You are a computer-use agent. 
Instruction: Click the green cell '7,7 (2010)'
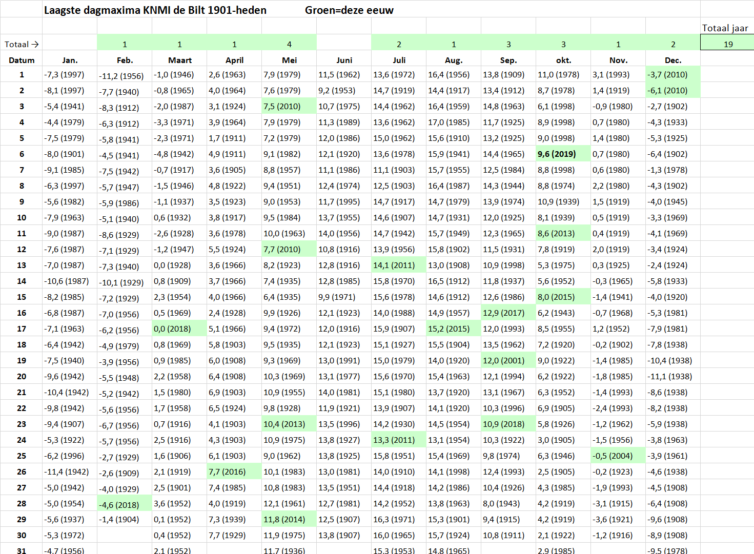pos(289,249)
